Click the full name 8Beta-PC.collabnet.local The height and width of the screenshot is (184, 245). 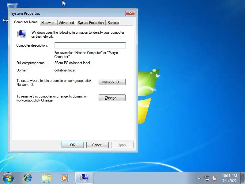coord(72,63)
